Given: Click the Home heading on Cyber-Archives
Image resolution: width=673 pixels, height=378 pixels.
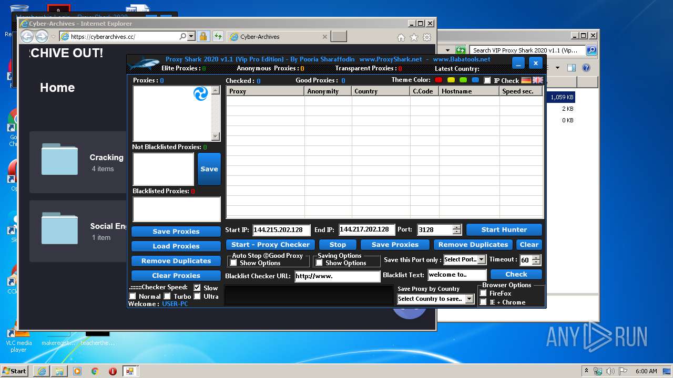Looking at the screenshot, I should pos(57,88).
